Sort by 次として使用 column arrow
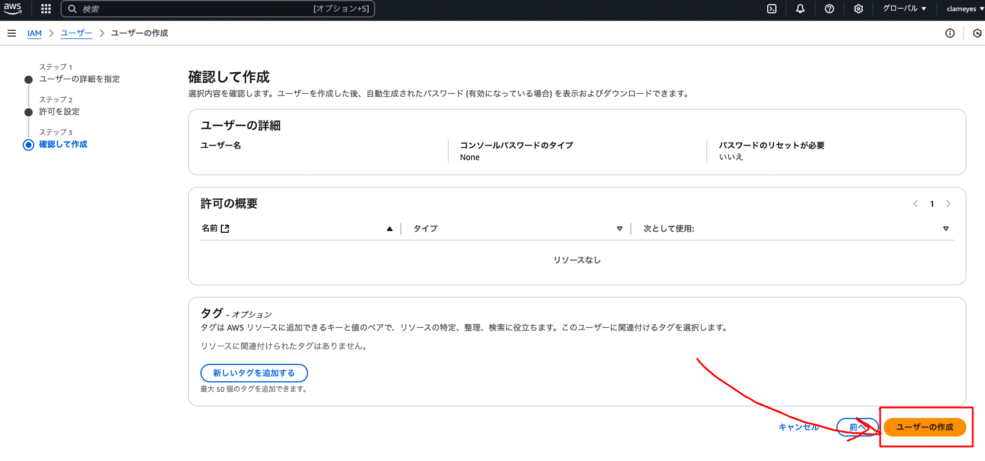Screen dimensions: 985x461 point(946,229)
